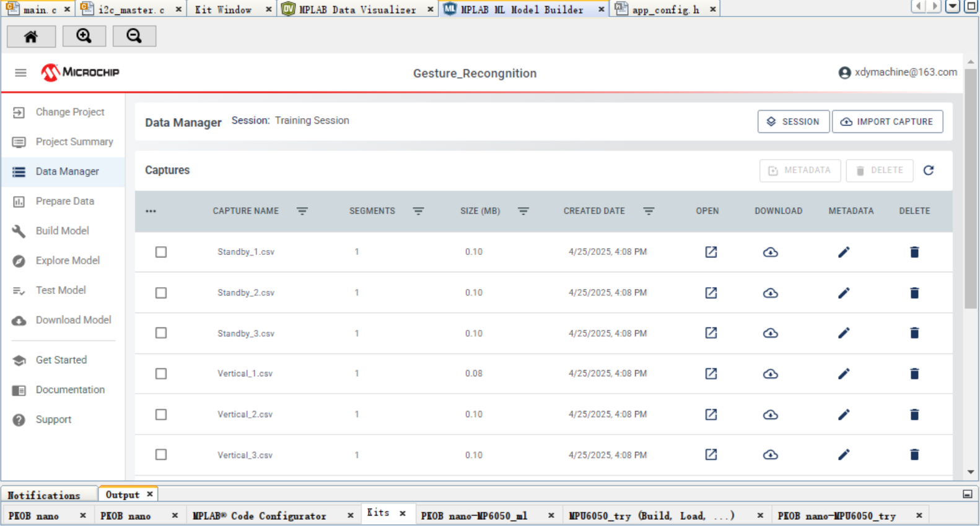Open the Capture Name column filter
The width and height of the screenshot is (980, 526).
coord(302,211)
